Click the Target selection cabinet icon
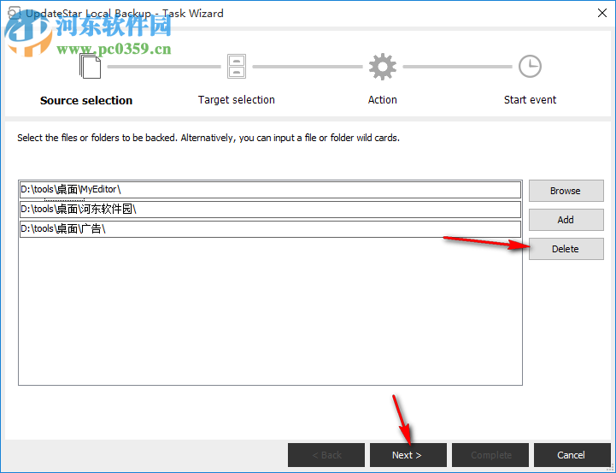Image resolution: width=616 pixels, height=473 pixels. click(237, 67)
